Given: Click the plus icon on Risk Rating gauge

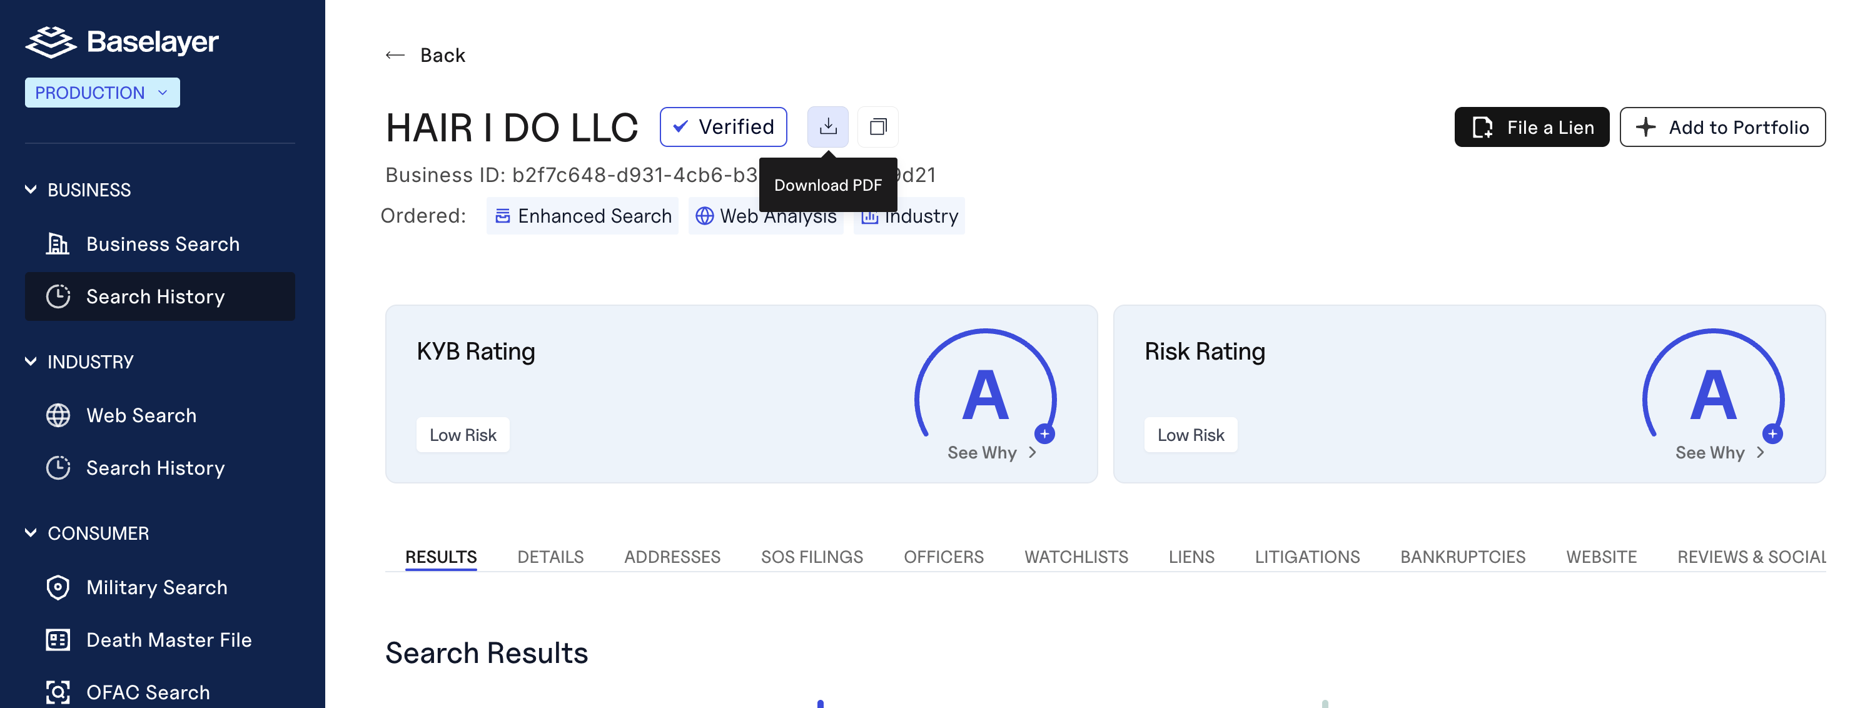Looking at the screenshot, I should [x=1772, y=435].
